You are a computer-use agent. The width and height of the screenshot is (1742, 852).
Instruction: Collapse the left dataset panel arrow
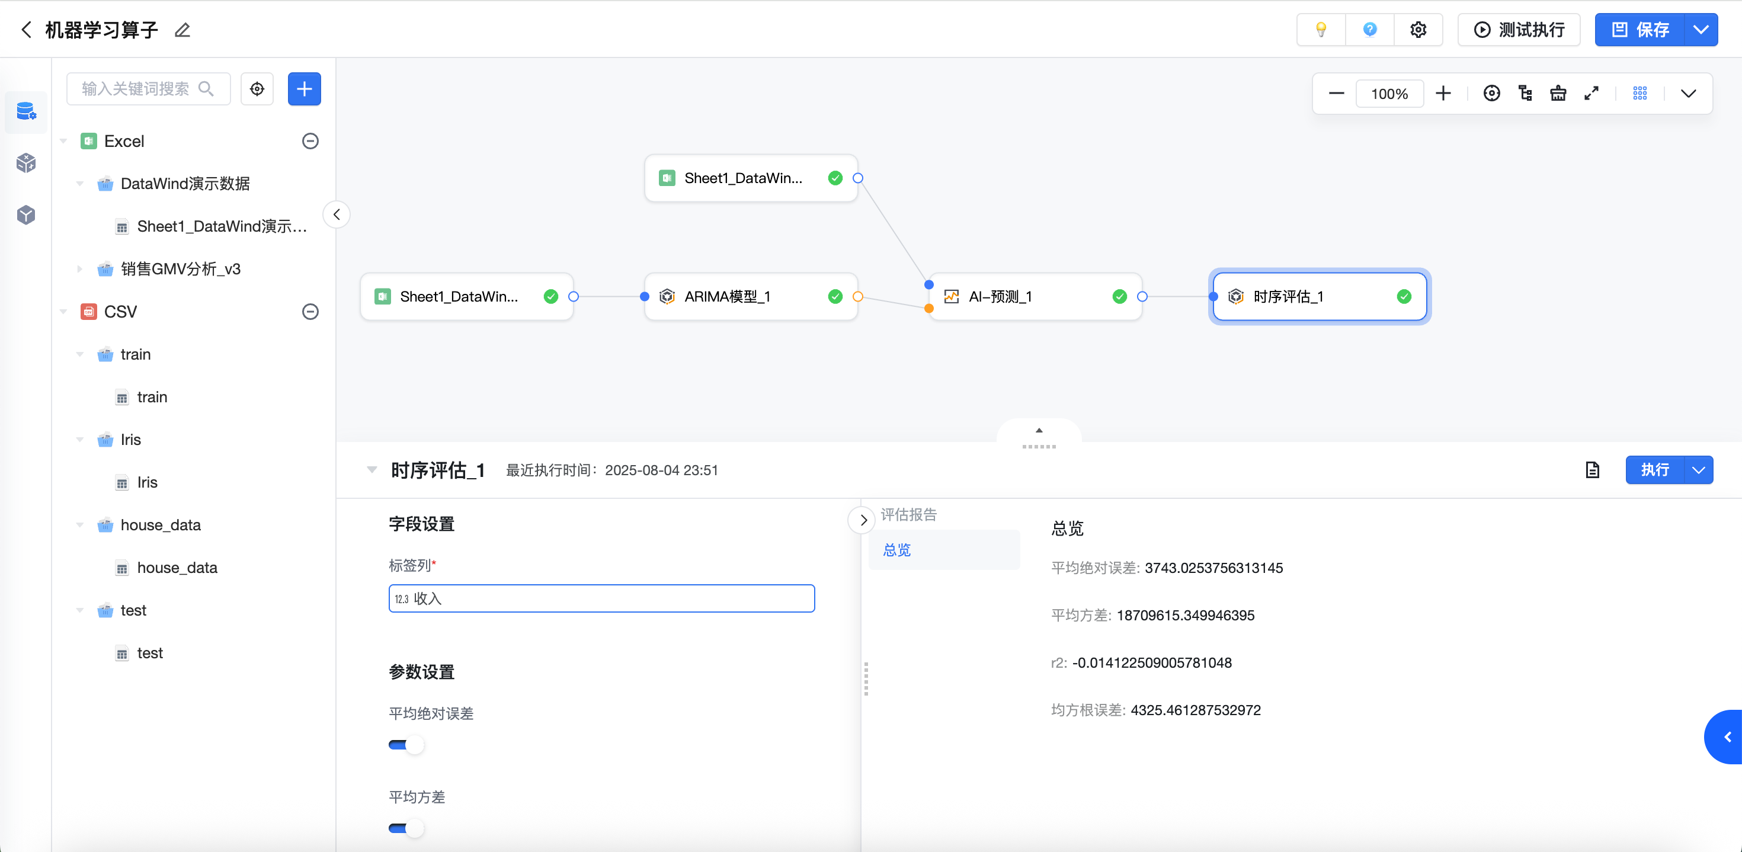pyautogui.click(x=336, y=215)
